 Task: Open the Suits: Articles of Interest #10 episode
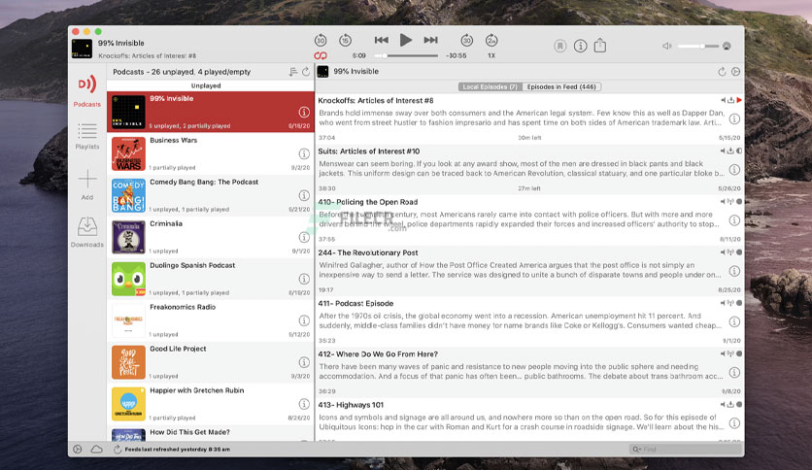click(x=529, y=169)
